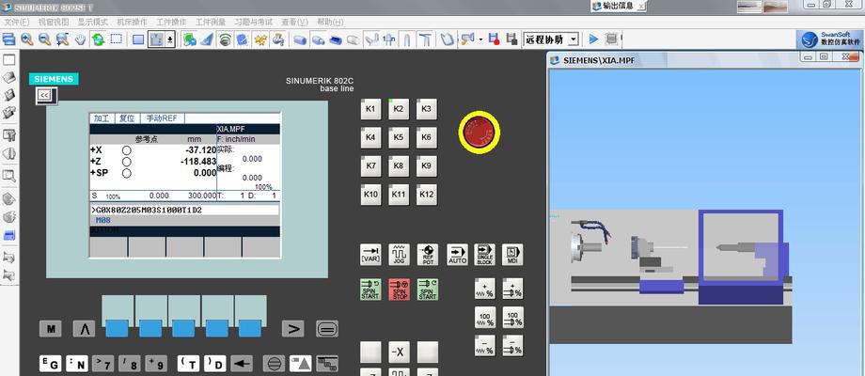The height and width of the screenshot is (376, 865).
Task: Click the M machine area key
Action: pos(51,329)
